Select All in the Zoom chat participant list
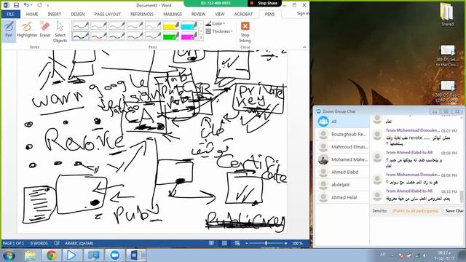466x262 pixels. [x=342, y=122]
